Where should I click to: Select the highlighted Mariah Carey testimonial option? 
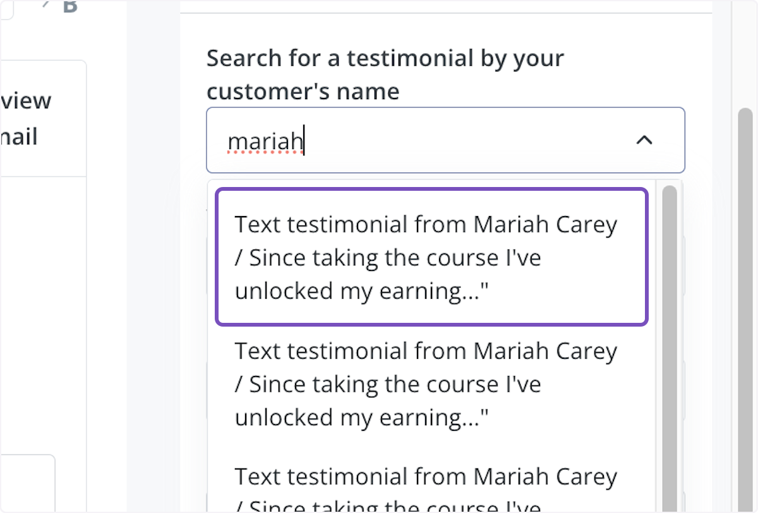click(431, 256)
